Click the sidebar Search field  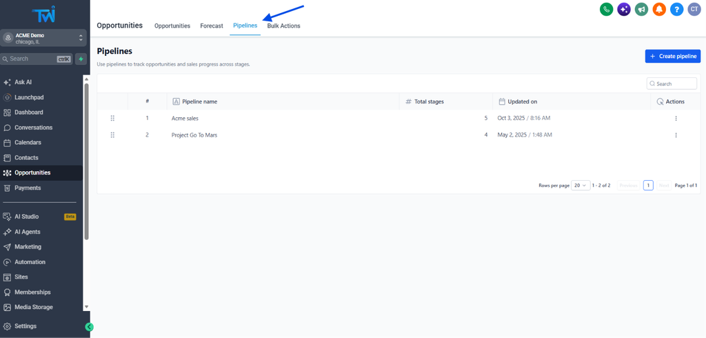pyautogui.click(x=37, y=59)
